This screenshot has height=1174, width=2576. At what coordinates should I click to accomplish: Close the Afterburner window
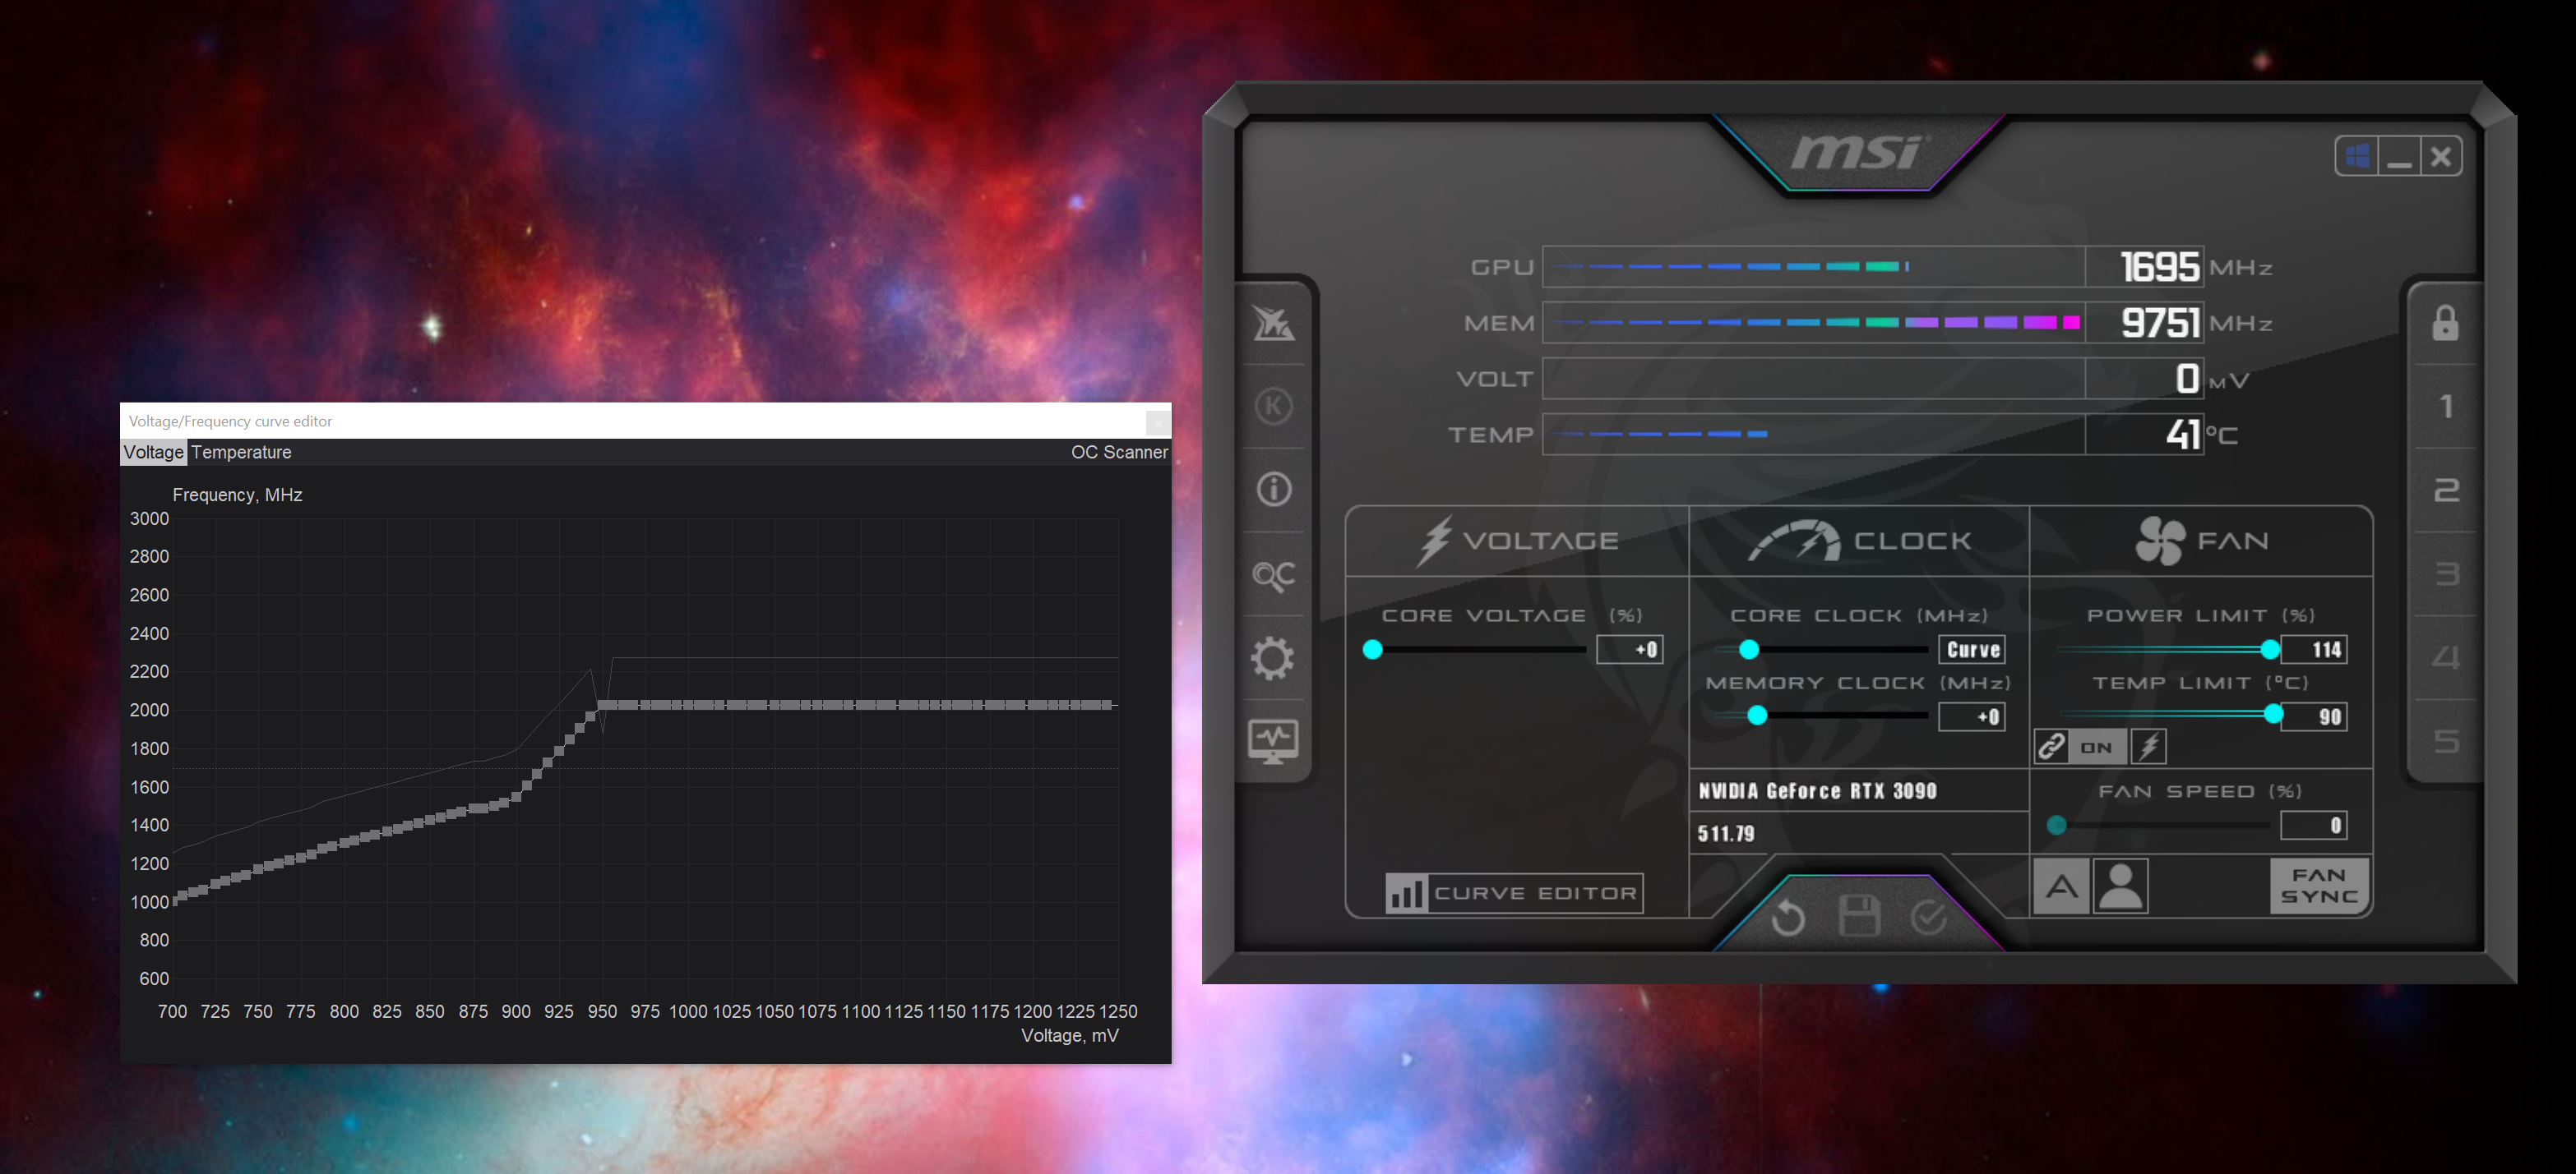[2441, 156]
